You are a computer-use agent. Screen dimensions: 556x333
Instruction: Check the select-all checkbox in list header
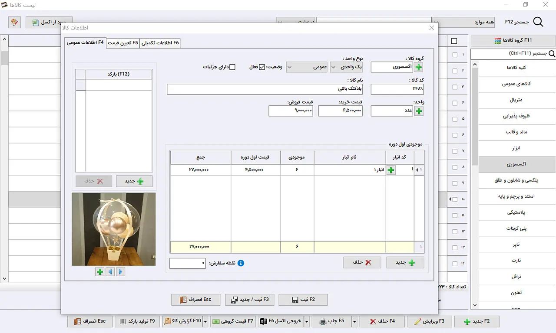[454, 41]
